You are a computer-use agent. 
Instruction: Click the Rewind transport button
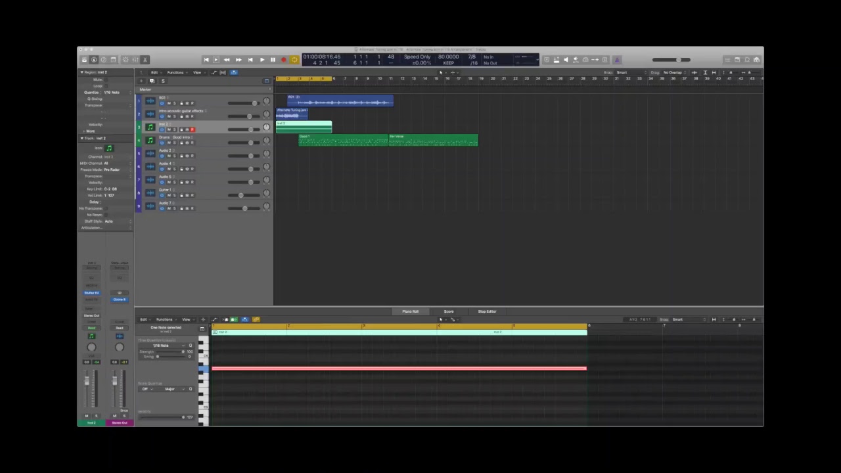click(x=227, y=60)
